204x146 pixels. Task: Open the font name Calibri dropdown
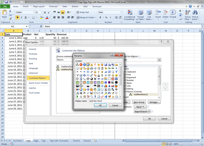point(34,12)
